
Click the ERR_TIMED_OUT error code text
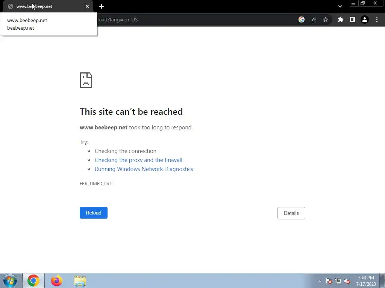pyautogui.click(x=97, y=184)
